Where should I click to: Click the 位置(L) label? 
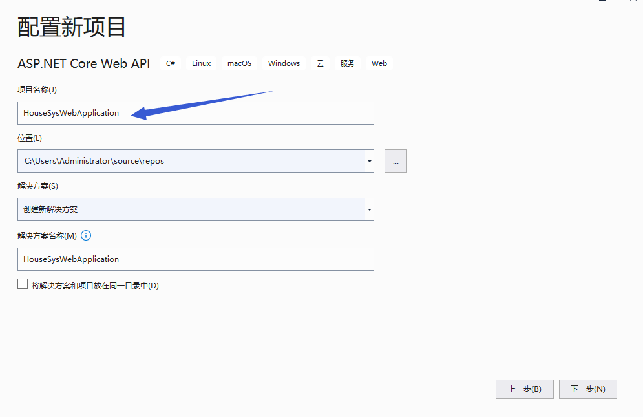tap(30, 138)
